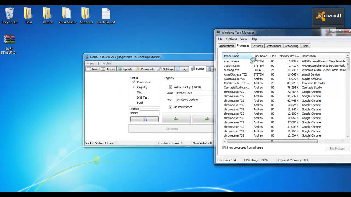
Task: Click the Task Manager title bar icon
Action: click(218, 33)
